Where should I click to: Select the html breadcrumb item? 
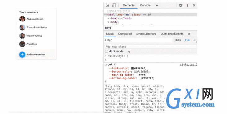pyautogui.click(x=108, y=28)
